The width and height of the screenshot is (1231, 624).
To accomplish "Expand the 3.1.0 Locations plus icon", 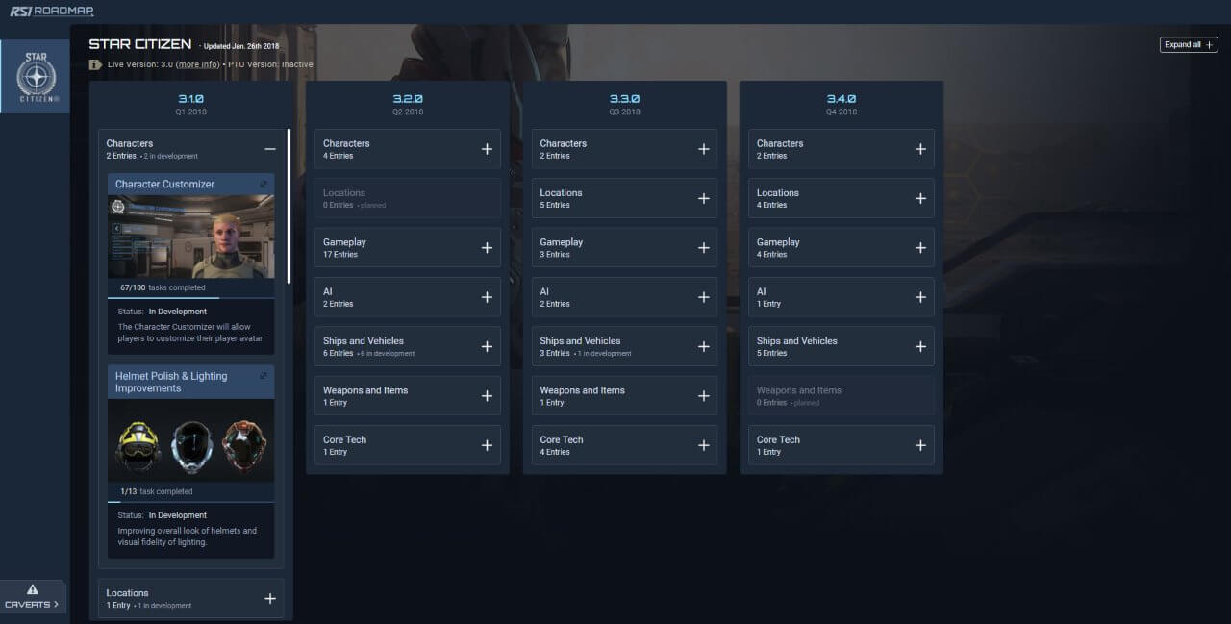I will [269, 599].
